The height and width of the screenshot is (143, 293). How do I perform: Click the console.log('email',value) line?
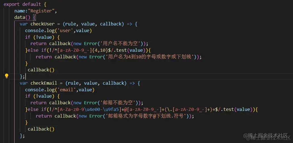pyautogui.click(x=60, y=90)
